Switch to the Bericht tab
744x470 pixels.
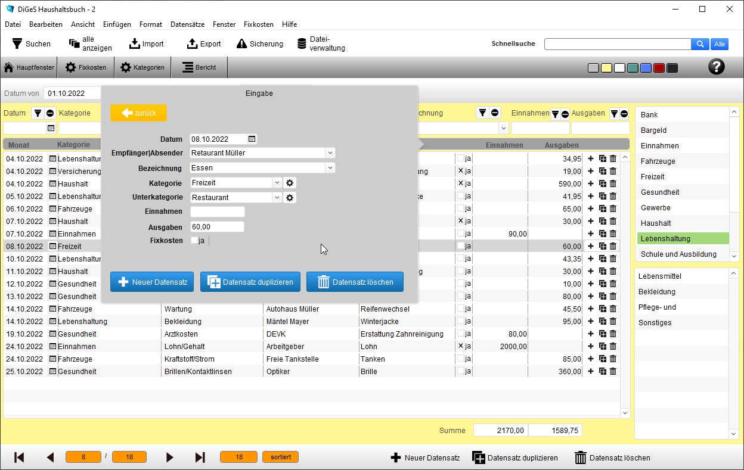click(x=199, y=67)
